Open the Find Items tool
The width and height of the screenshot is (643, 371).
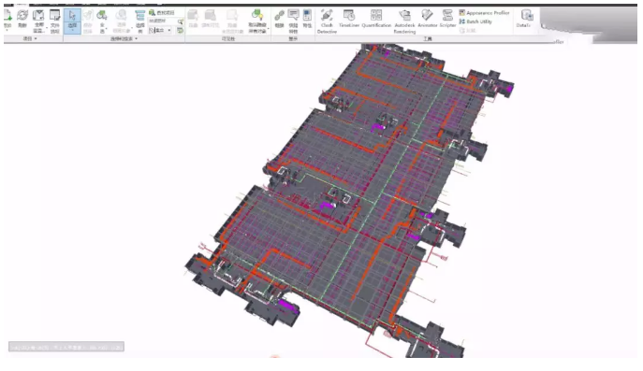[x=162, y=13]
